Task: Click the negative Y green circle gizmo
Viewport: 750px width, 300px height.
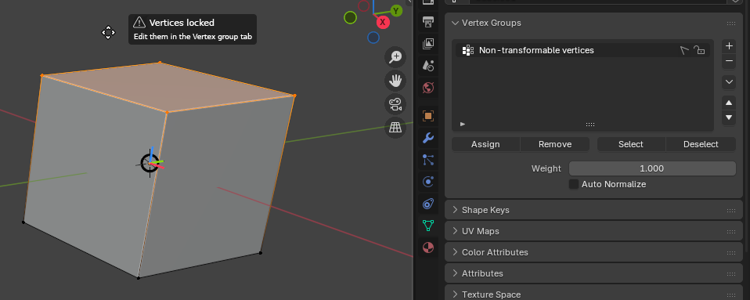Action: tap(350, 18)
